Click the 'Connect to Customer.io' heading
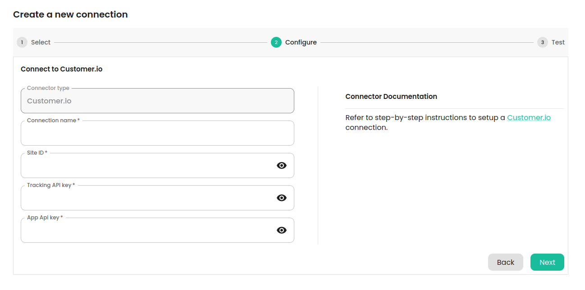 61,69
